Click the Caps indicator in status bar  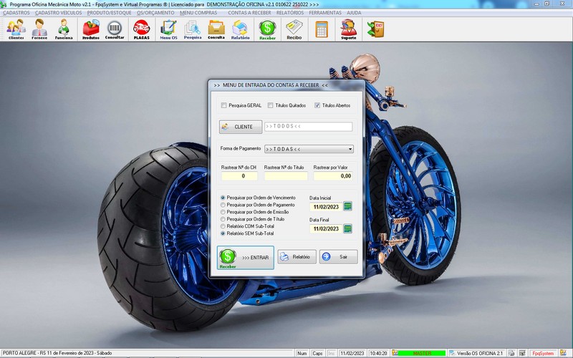tap(317, 353)
